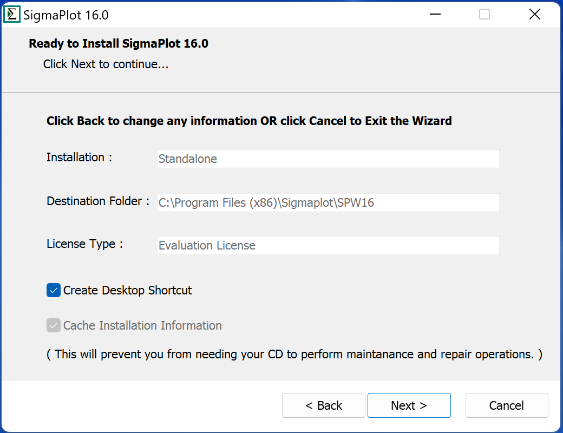Click the "Destination Folder :" label
The image size is (563, 433).
[98, 201]
